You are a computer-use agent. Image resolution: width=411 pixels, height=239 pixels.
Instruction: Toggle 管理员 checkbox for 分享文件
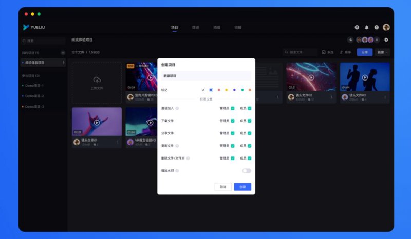pyautogui.click(x=233, y=133)
